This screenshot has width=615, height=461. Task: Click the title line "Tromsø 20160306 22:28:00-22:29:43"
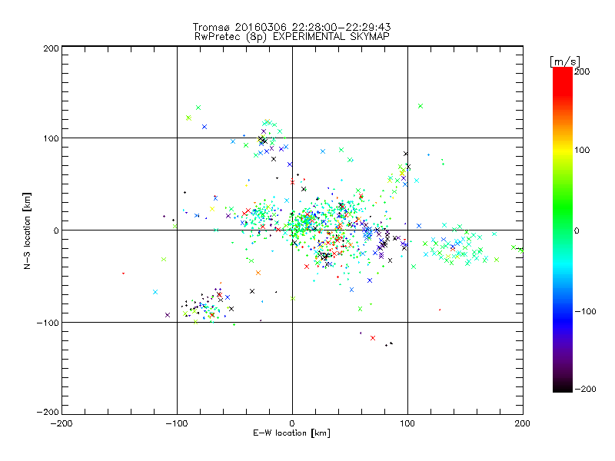(x=291, y=27)
